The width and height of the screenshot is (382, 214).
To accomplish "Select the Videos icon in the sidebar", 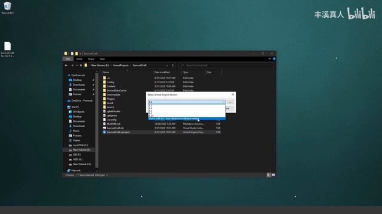I will pyautogui.click(x=70, y=140).
